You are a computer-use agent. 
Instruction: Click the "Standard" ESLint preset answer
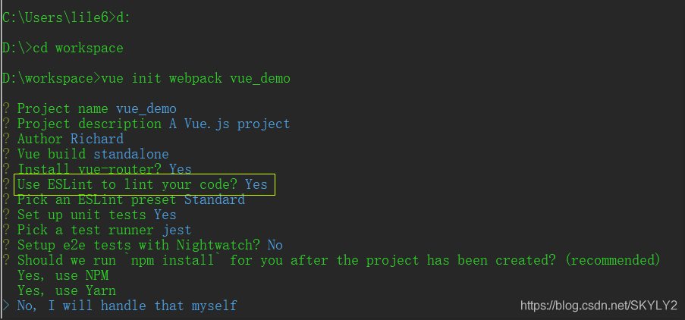[215, 199]
